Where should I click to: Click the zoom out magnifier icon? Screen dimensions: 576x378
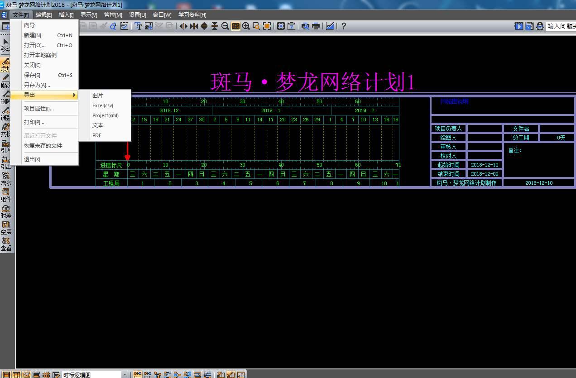pyautogui.click(x=225, y=26)
